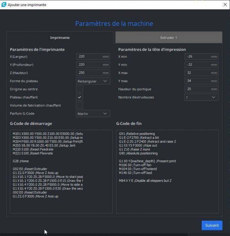Click inside G-Code de démarrage text area
Screen dimensions: 230x236
pyautogui.click(x=61, y=171)
